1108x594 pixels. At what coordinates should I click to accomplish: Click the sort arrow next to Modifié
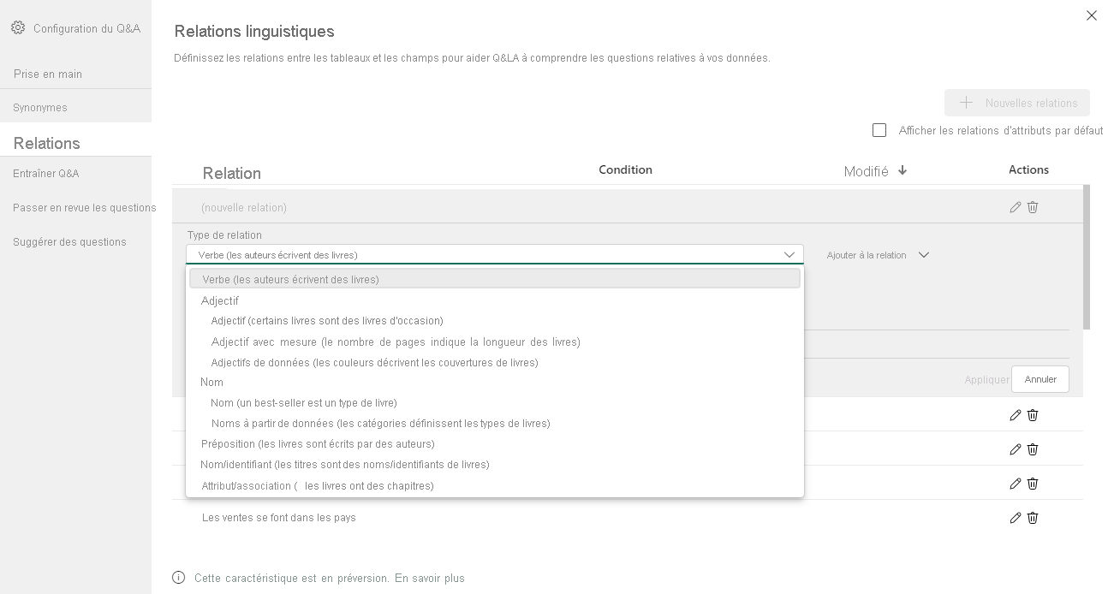point(902,170)
